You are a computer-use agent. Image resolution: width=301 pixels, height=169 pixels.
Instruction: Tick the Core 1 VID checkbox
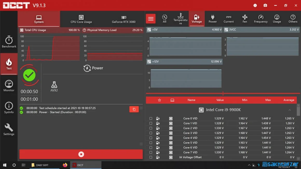tap(151, 123)
